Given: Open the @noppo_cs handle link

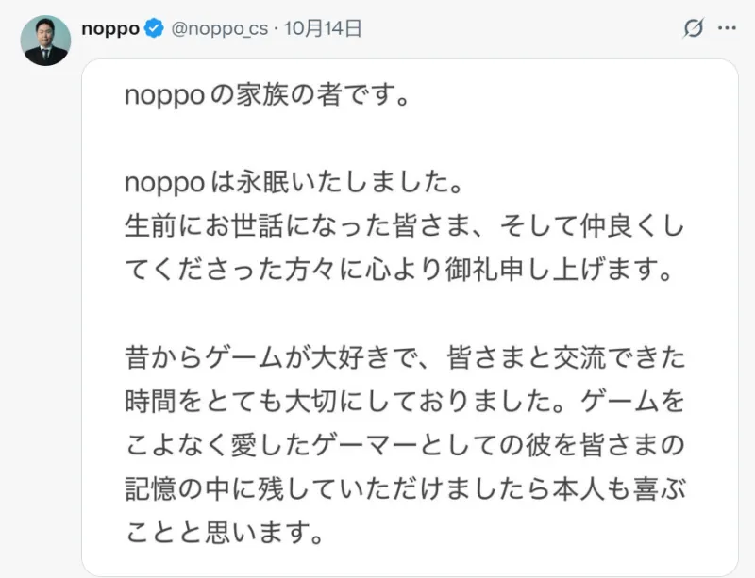Looking at the screenshot, I should coord(221,28).
